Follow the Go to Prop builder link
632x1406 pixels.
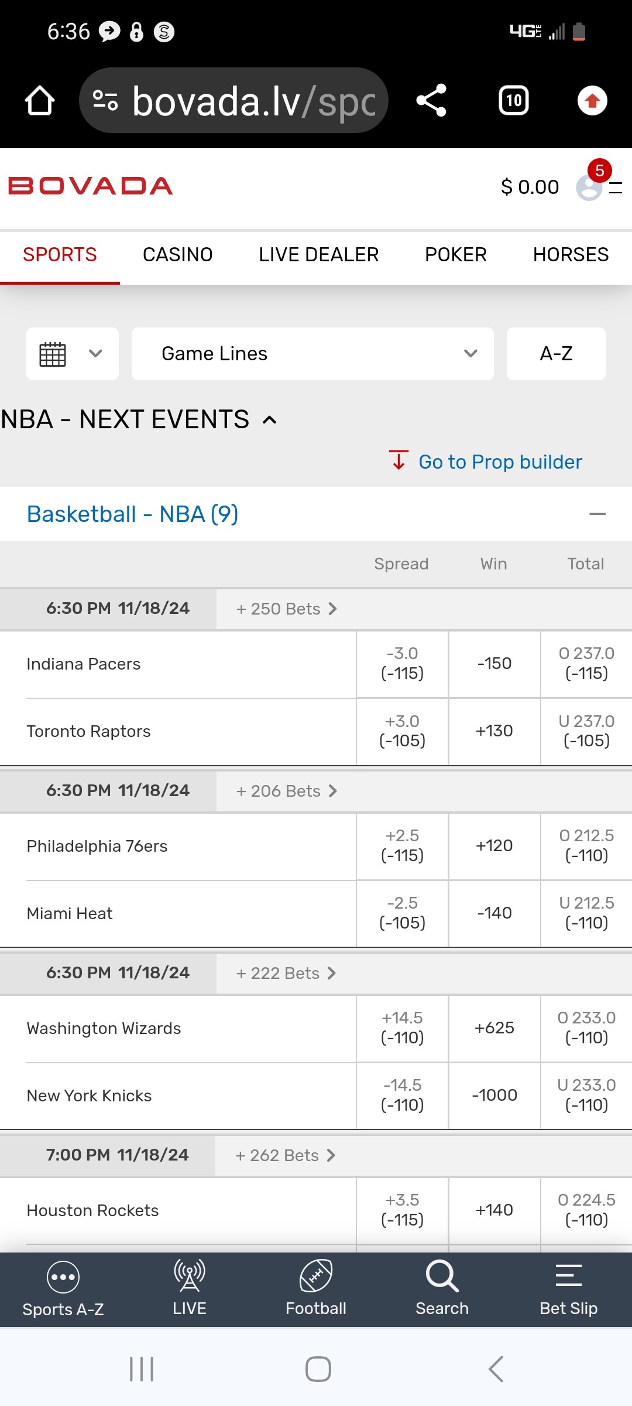tap(500, 462)
